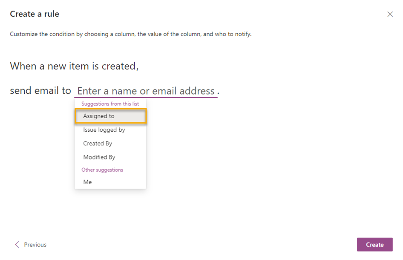
Task: Click Create to finish creating the rule
Action: coord(374,244)
